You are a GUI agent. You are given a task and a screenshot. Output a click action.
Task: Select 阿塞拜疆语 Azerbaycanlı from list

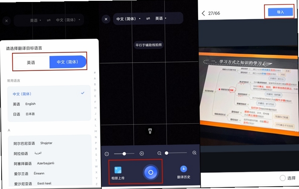pyautogui.click(x=49, y=163)
